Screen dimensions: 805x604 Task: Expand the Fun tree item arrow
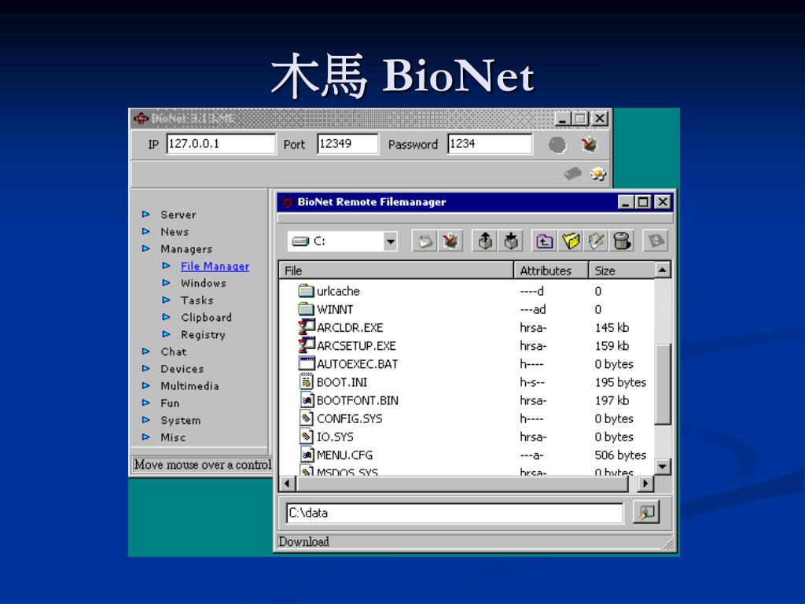coord(145,403)
